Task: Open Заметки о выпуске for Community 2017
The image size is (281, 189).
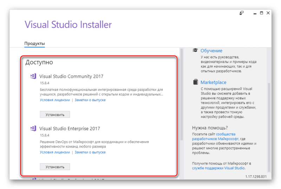Action: click(x=90, y=100)
